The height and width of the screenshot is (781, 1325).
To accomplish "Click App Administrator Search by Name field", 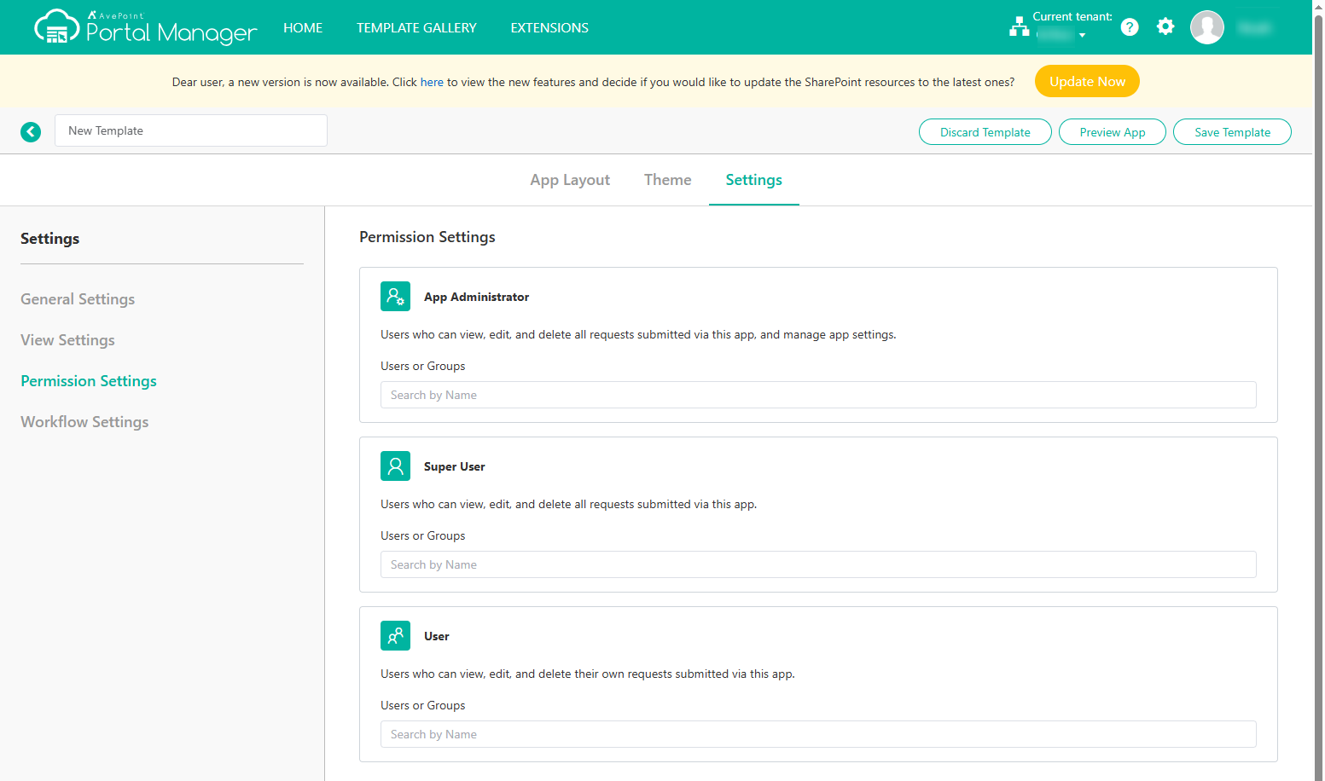I will pyautogui.click(x=817, y=395).
